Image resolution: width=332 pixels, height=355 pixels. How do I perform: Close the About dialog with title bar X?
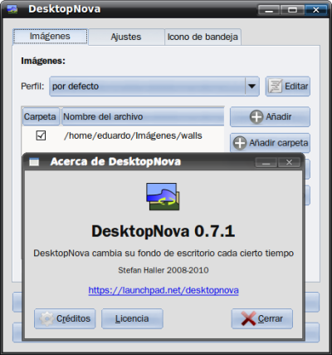pos(289,162)
